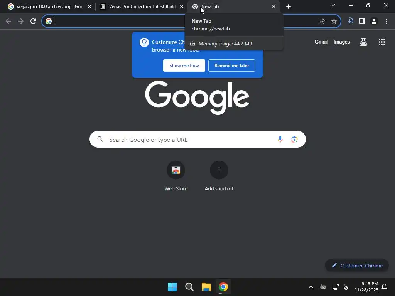Click the Remind me later button
The image size is (395, 296).
pyautogui.click(x=232, y=66)
